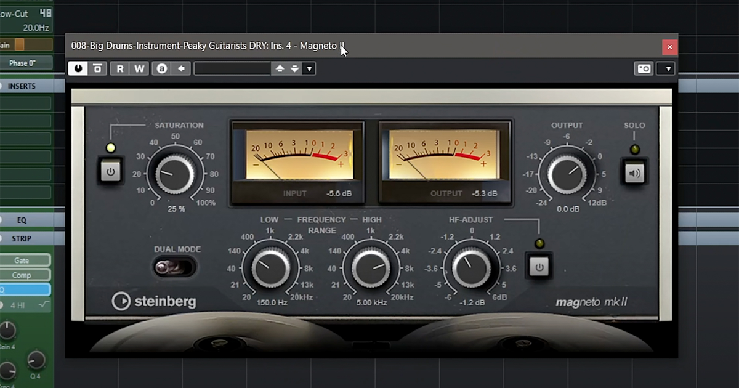739x388 pixels.
Task: Toggle the plugin activate power button in toolbar
Action: coord(78,68)
